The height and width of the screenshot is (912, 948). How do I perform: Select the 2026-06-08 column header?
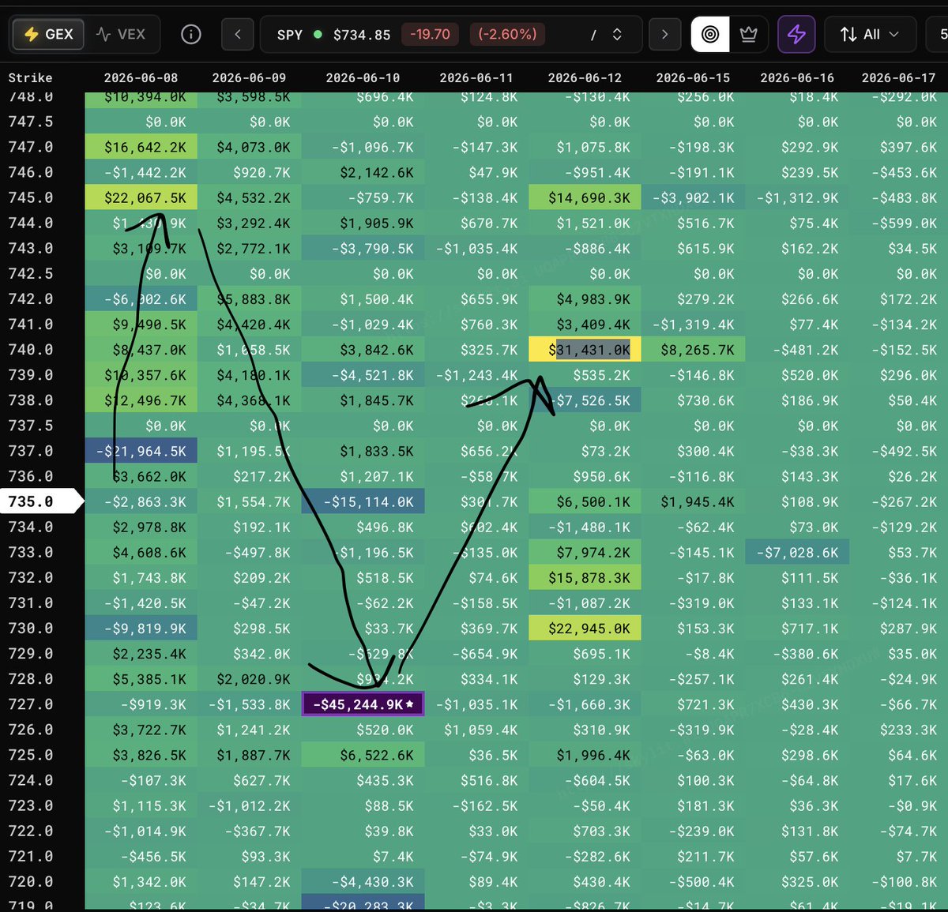(141, 77)
